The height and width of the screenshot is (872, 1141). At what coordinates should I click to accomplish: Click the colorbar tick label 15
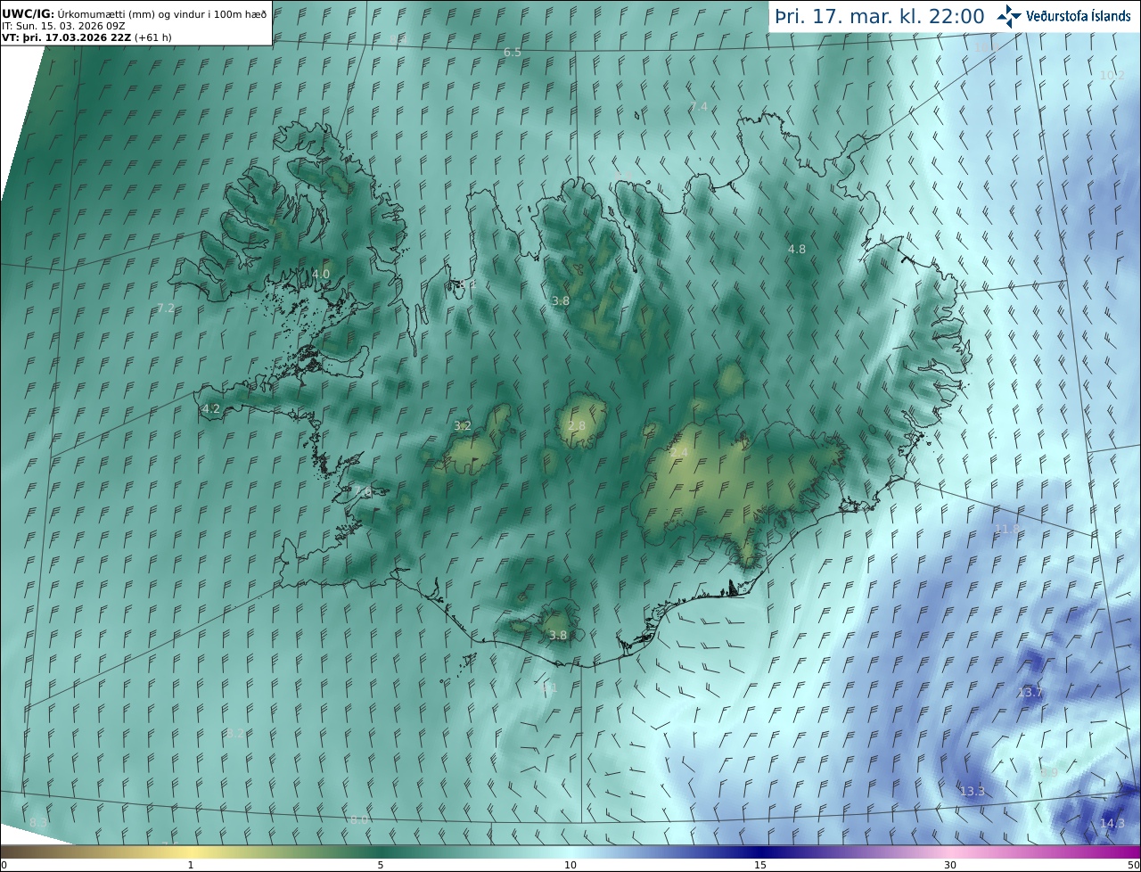pos(760,865)
